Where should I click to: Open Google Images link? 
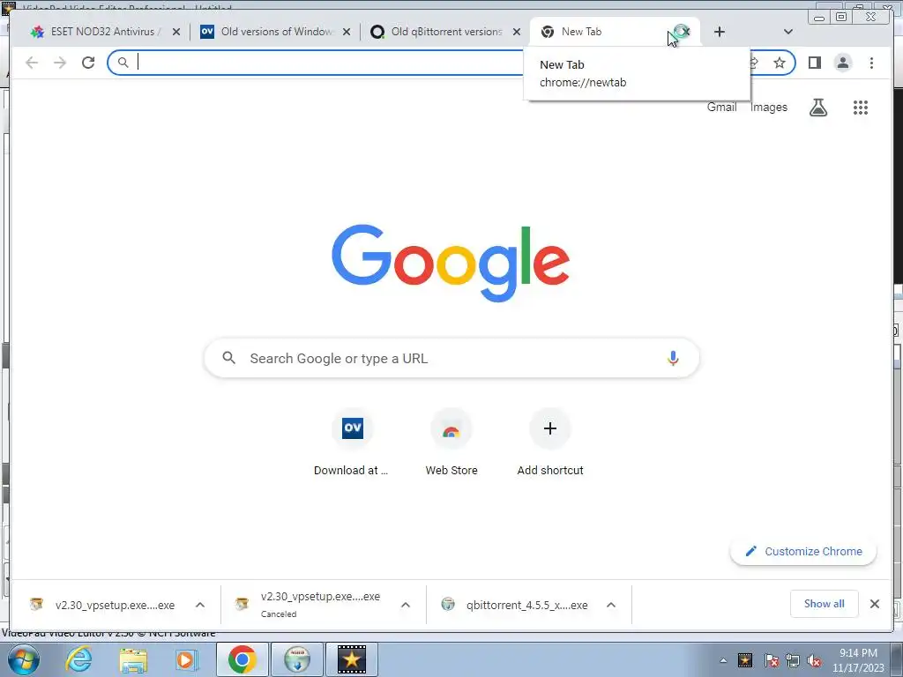[769, 107]
